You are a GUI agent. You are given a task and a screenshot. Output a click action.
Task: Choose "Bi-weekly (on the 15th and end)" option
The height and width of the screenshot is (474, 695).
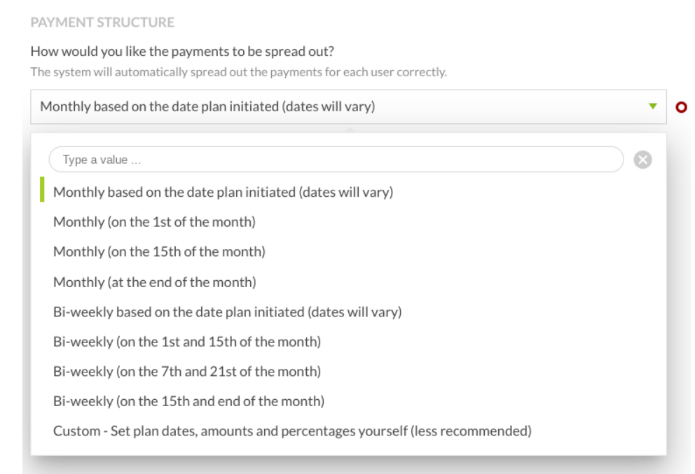pos(188,401)
